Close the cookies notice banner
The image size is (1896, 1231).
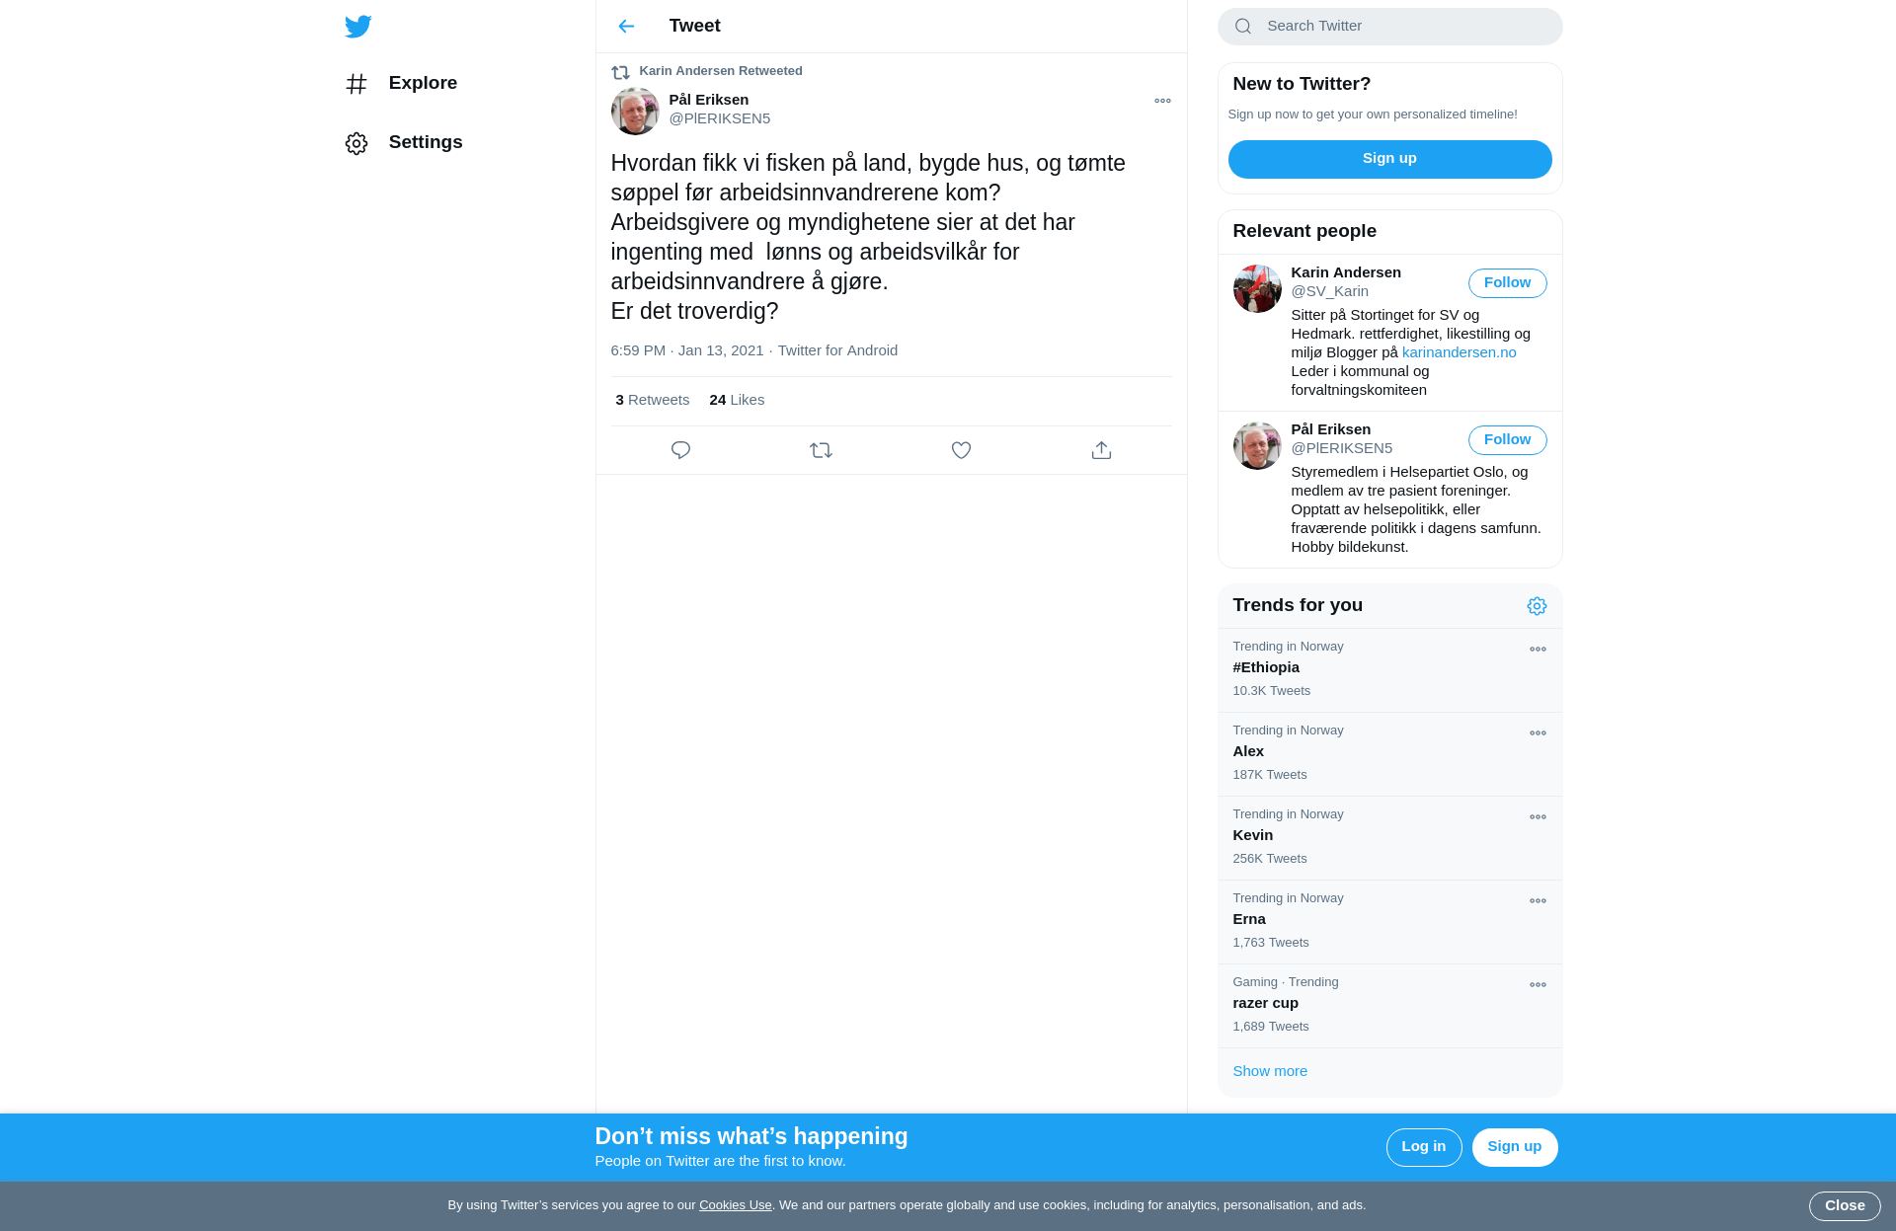(x=1845, y=1205)
